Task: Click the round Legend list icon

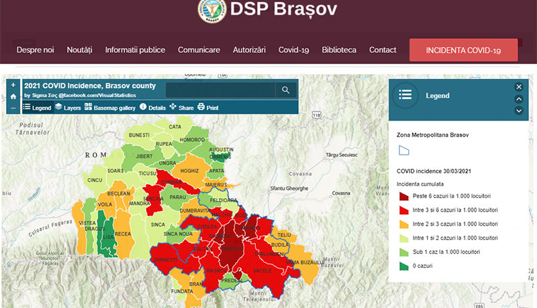Action: tap(405, 95)
